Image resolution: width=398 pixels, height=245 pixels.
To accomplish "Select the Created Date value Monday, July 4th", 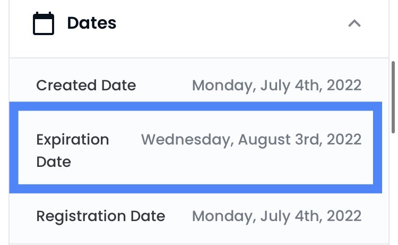I will [x=276, y=86].
